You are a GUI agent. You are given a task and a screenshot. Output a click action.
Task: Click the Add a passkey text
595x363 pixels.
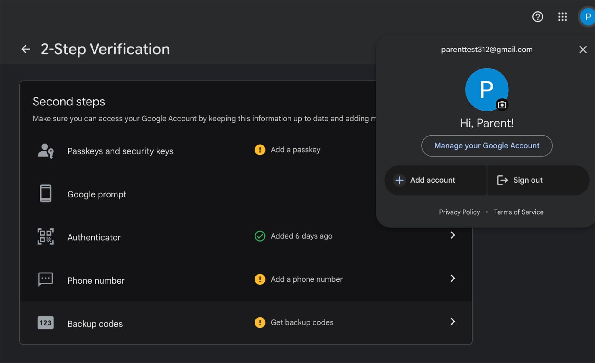click(295, 150)
